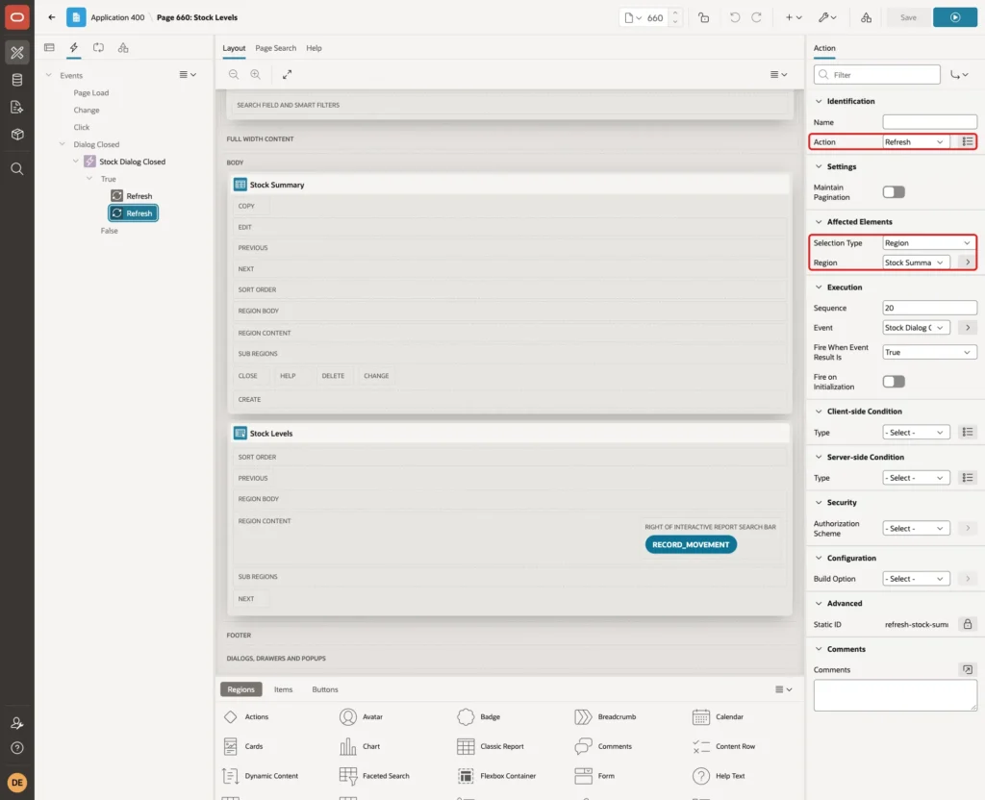Click the Sequence field showing 20

click(x=929, y=308)
